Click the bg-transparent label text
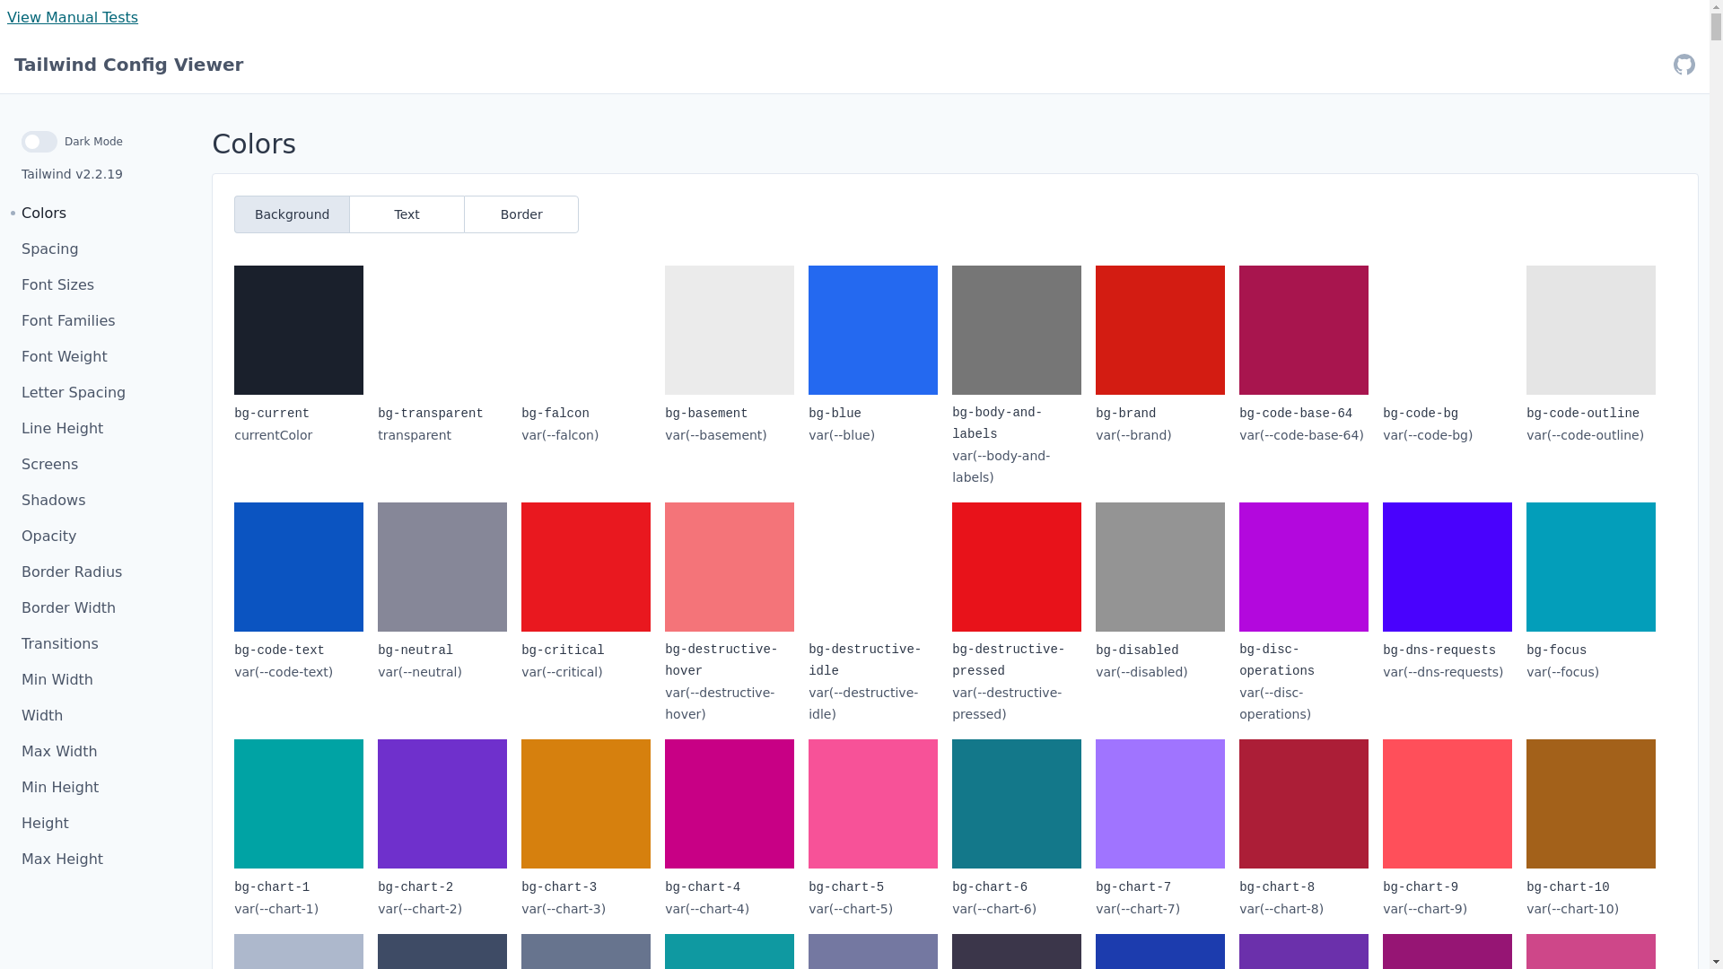Viewport: 1723px width, 969px height. click(x=431, y=414)
